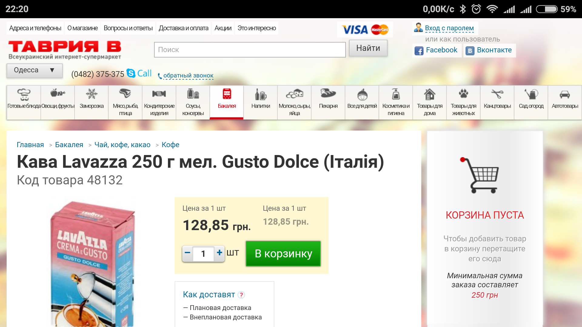The image size is (582, 327).
Task: Open the Канцтовары scissors category
Action: [497, 102]
